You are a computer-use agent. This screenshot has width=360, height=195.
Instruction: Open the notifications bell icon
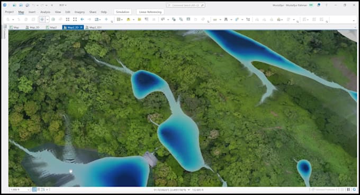(319, 5)
